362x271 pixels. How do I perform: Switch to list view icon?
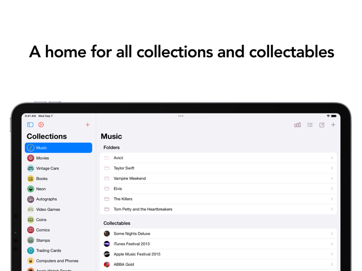(310, 125)
